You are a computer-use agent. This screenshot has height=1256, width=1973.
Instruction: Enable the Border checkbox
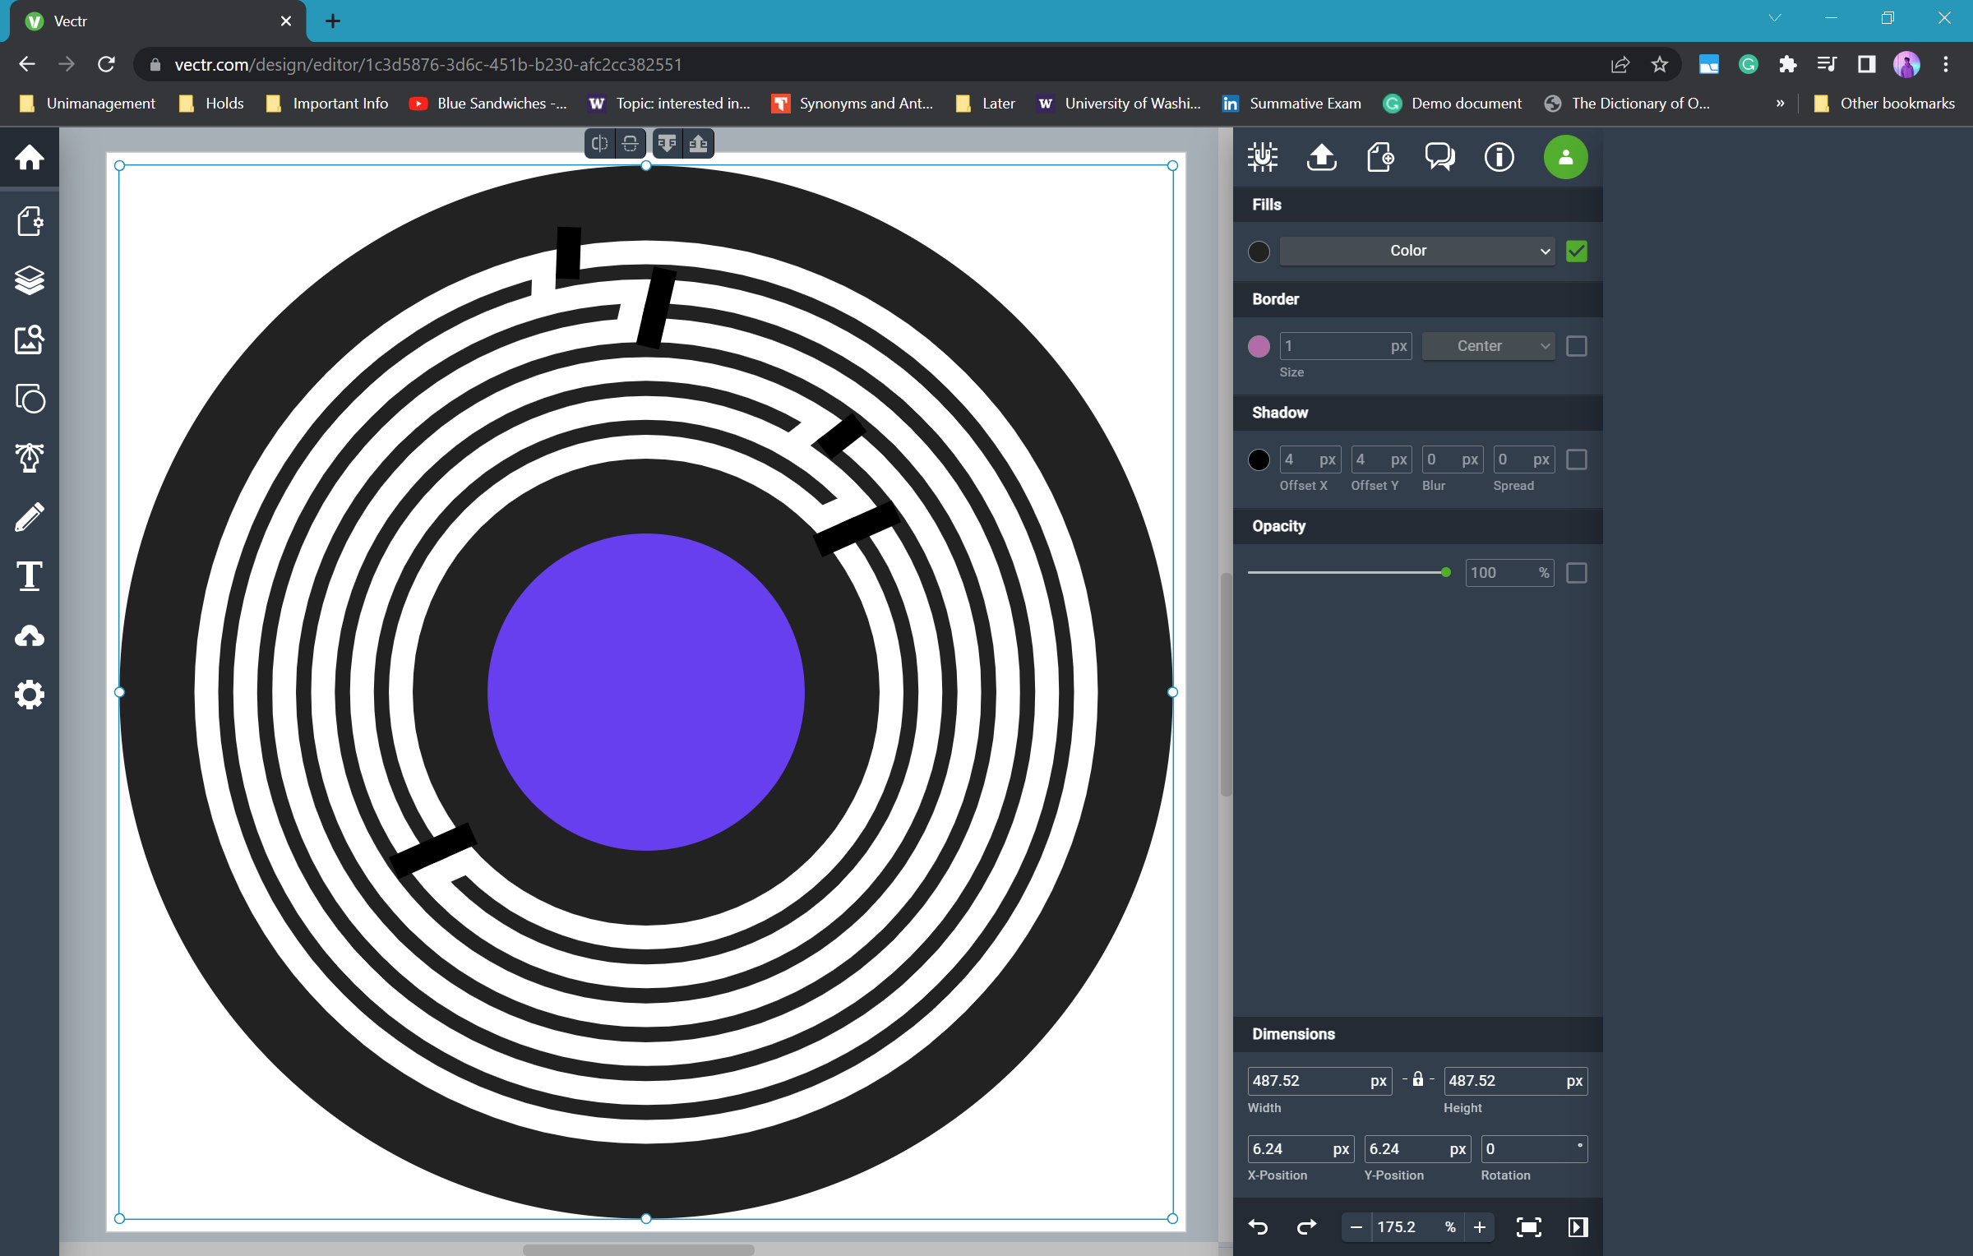tap(1576, 346)
